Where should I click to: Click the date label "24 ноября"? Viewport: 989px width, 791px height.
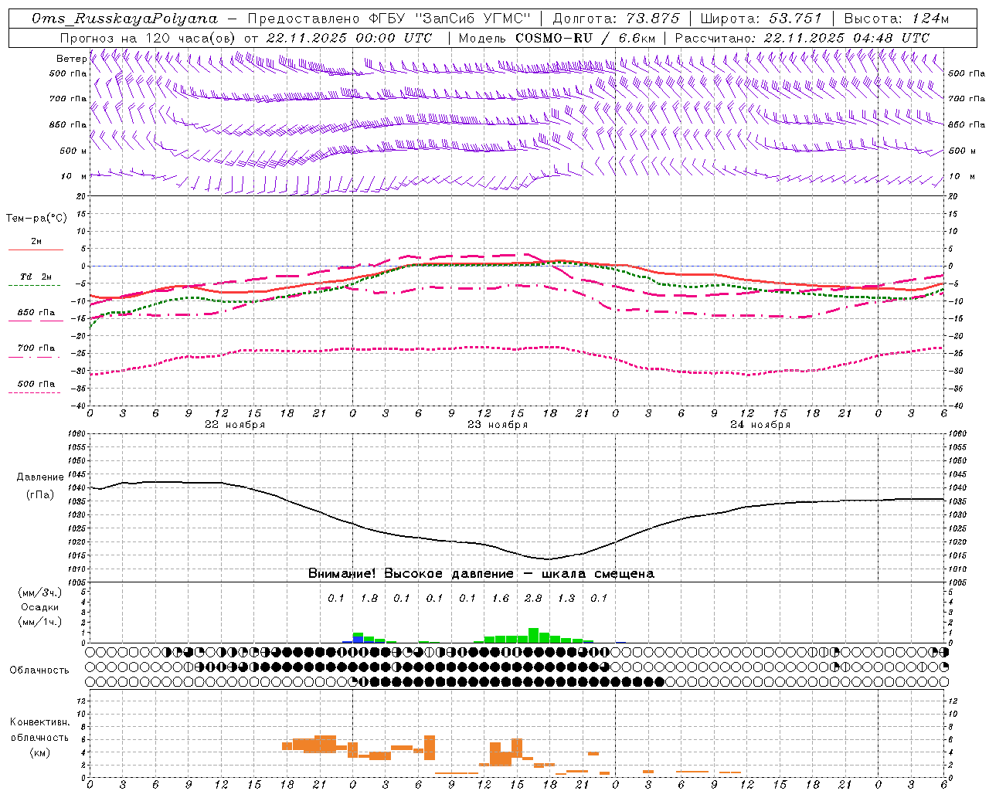point(760,425)
